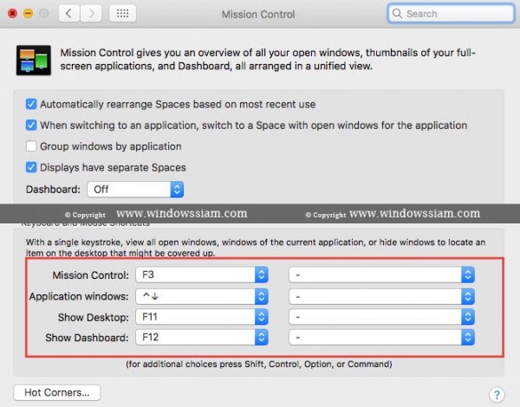Enable Group windows by application

click(31, 146)
